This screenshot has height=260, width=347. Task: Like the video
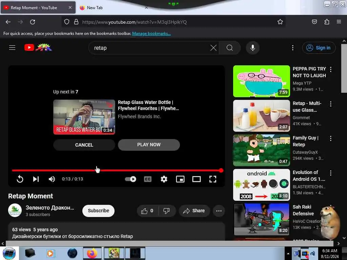[x=147, y=211]
